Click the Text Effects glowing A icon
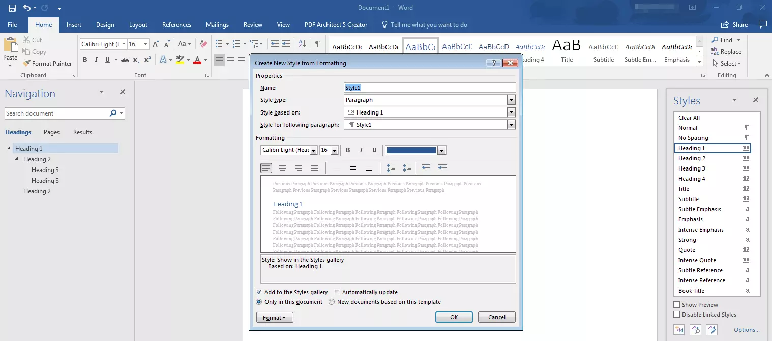The image size is (772, 341). [x=163, y=60]
